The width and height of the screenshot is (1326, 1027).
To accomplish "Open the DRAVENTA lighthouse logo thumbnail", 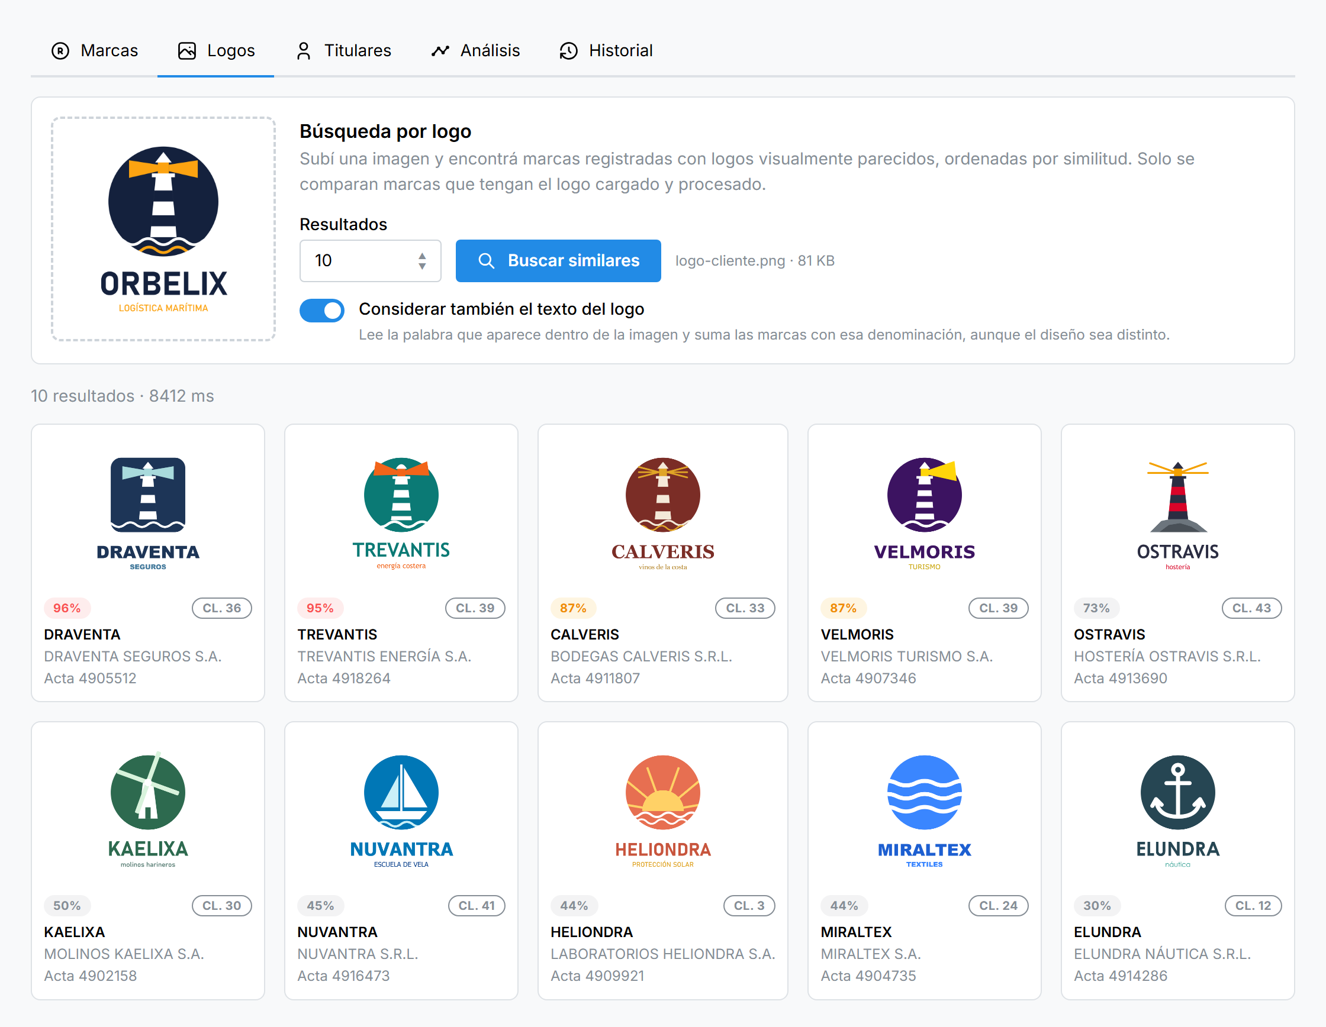I will (147, 512).
